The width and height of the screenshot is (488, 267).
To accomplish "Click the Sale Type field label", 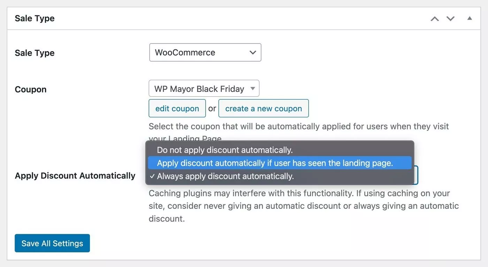I will click(x=35, y=53).
